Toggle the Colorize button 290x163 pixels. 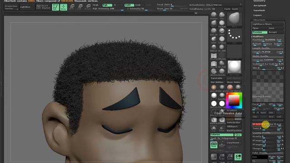[222, 135]
